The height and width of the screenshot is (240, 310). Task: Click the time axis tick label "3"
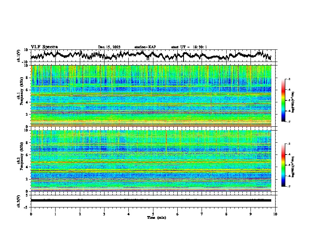click(x=104, y=214)
